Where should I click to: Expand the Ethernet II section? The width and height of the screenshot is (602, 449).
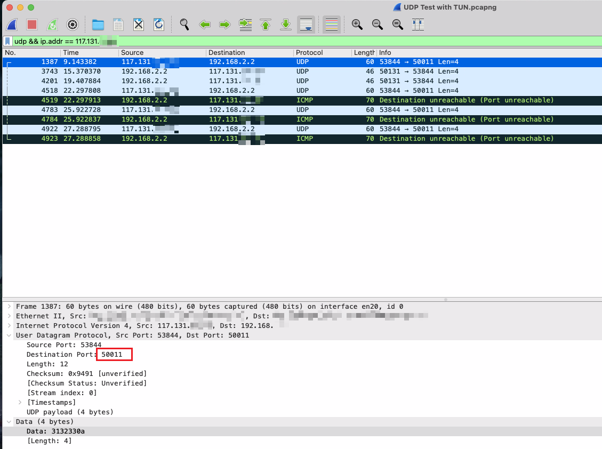(x=10, y=316)
